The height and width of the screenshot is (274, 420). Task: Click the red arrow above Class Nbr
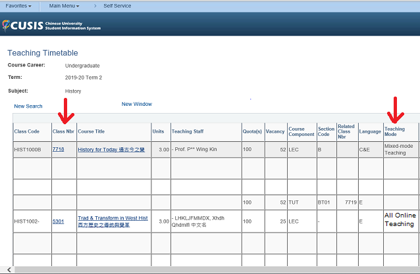[64, 110]
